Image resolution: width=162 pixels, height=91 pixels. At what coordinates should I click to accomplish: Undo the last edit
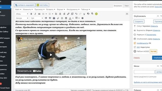76,14
